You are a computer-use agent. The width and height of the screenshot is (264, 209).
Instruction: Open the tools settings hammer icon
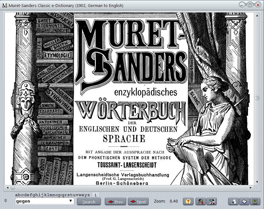pos(201,201)
